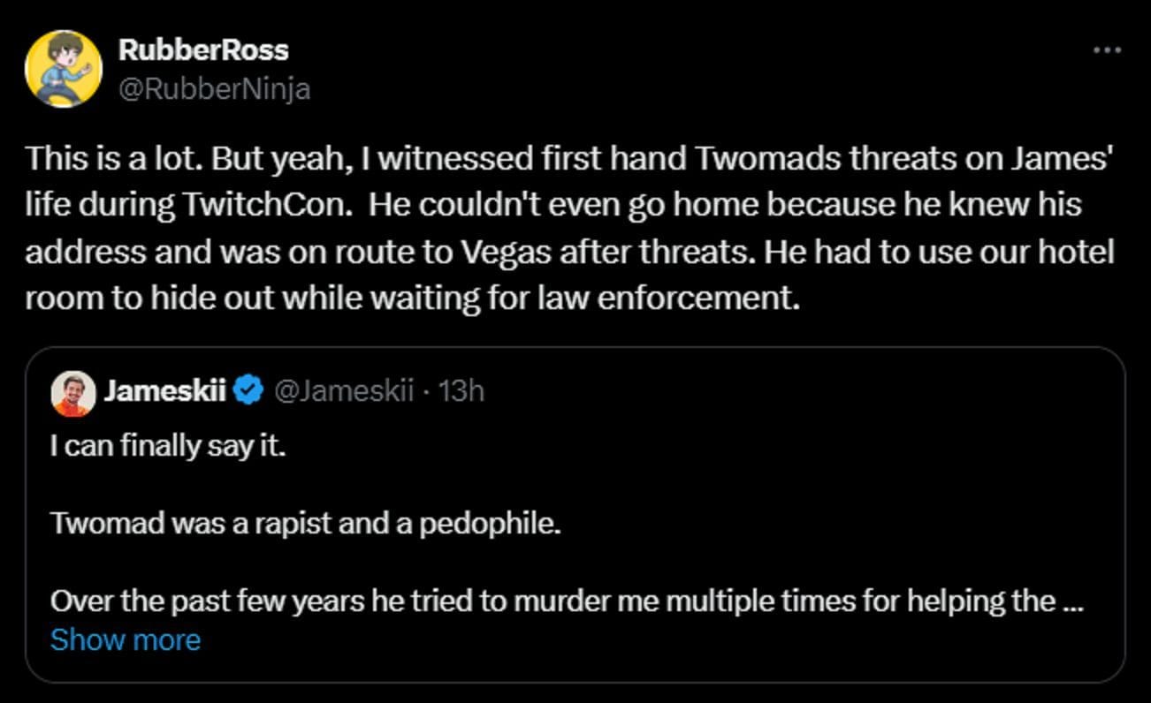
Task: Click Jameskii's profile avatar
Action: click(74, 390)
